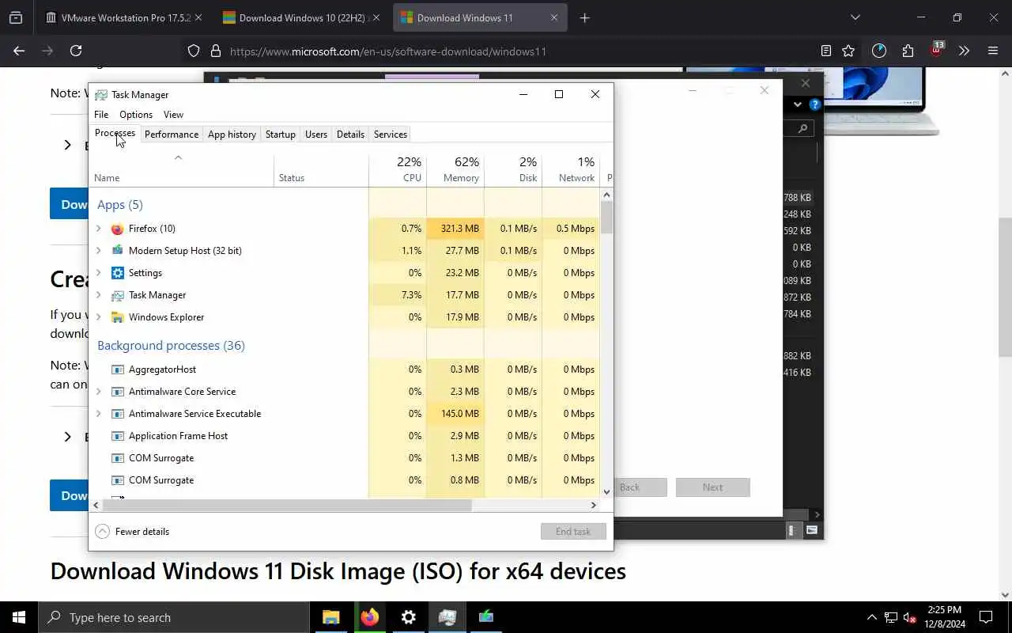
Task: Go back in Firefox browser
Action: pyautogui.click(x=19, y=51)
